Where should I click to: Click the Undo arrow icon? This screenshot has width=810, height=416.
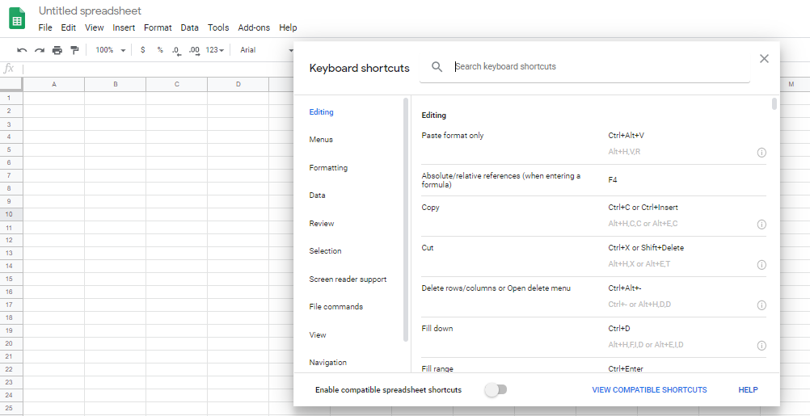[22, 50]
